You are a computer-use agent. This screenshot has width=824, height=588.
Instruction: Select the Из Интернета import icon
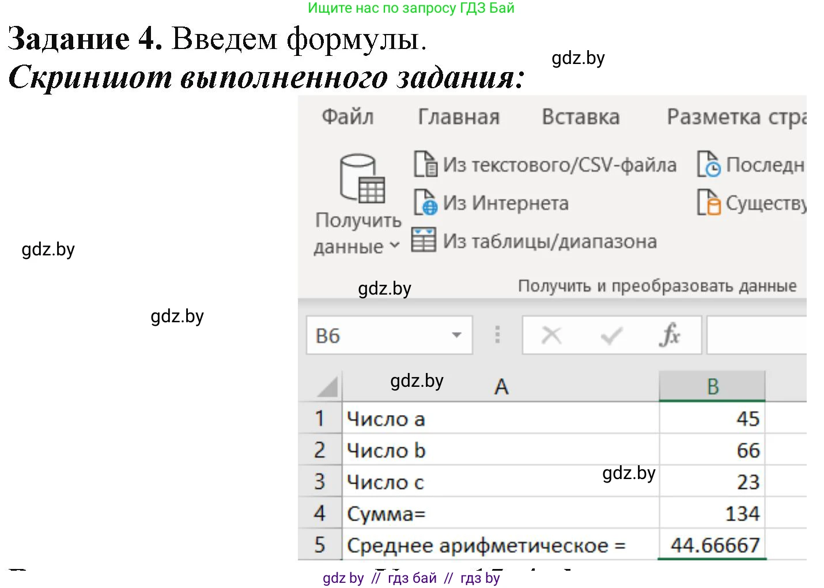(x=425, y=203)
